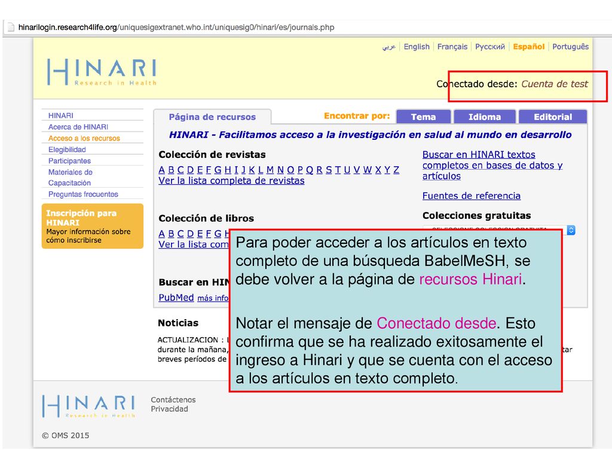612x459 pixels.
Task: Click journal letter W in Colección de revistas
Action: 368,170
